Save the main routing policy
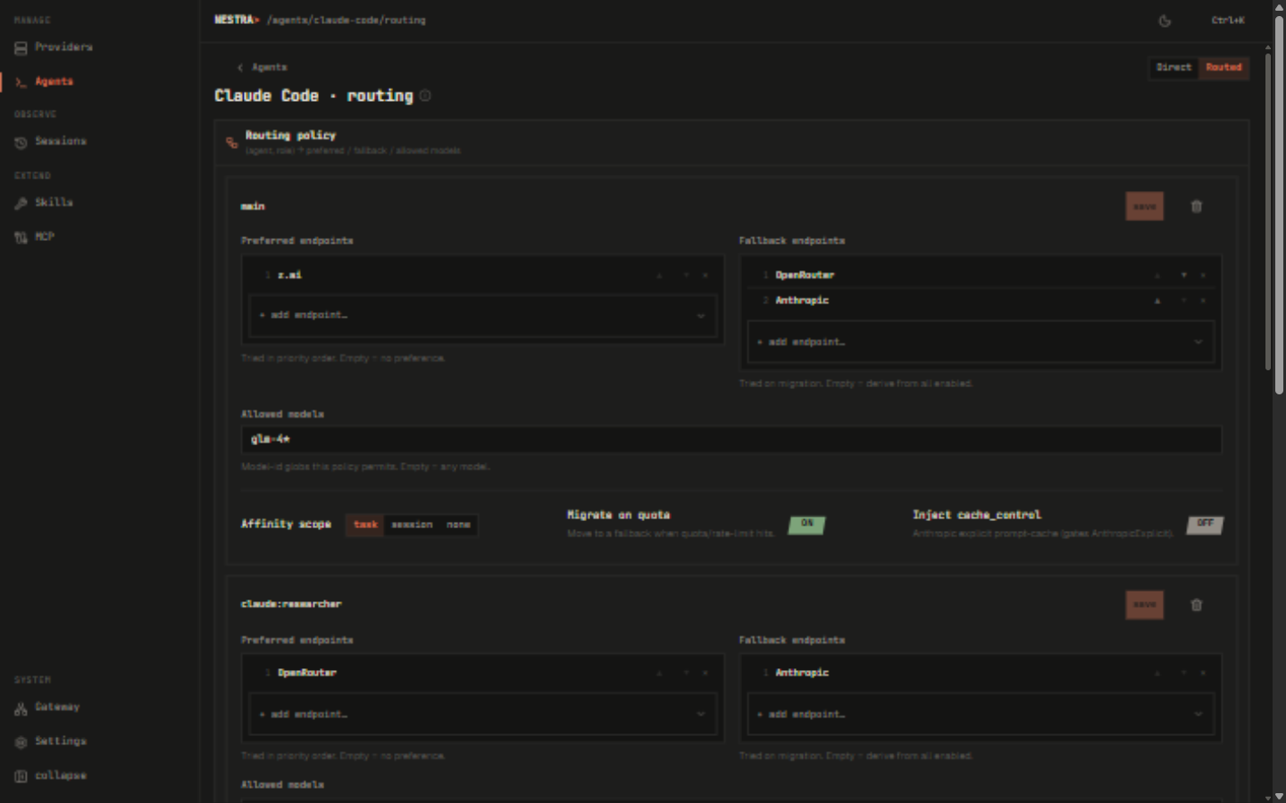This screenshot has height=803, width=1286. tap(1144, 206)
